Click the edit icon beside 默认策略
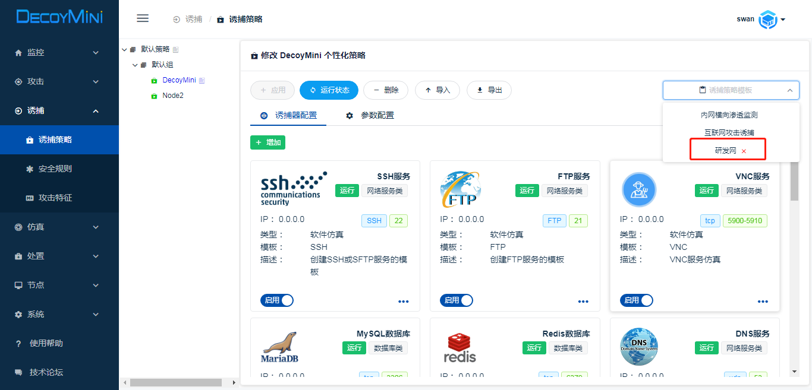Viewport: 812px width, 390px height. pyautogui.click(x=176, y=49)
